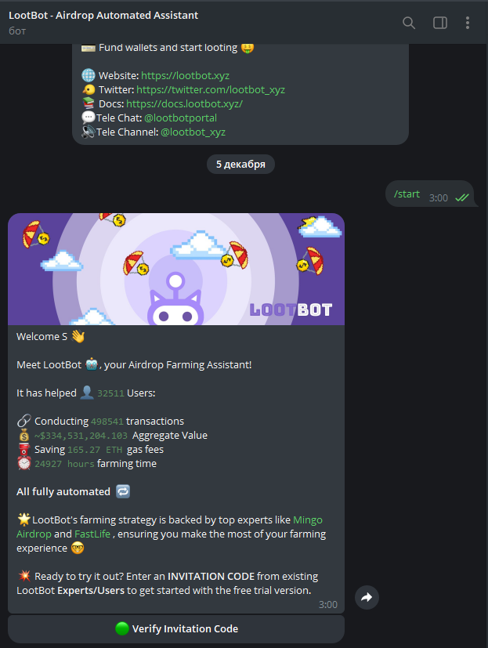The height and width of the screenshot is (648, 488).
Task: Click the forward arrow share button
Action: [367, 598]
